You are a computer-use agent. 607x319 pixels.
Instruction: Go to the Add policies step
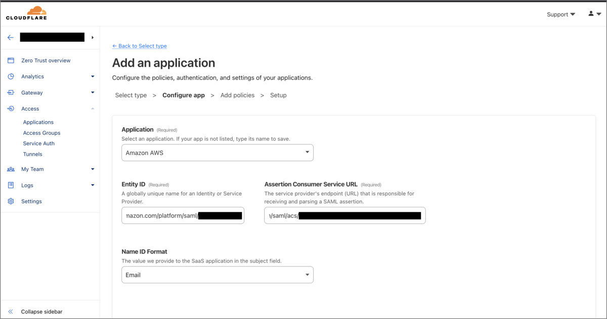pos(238,95)
